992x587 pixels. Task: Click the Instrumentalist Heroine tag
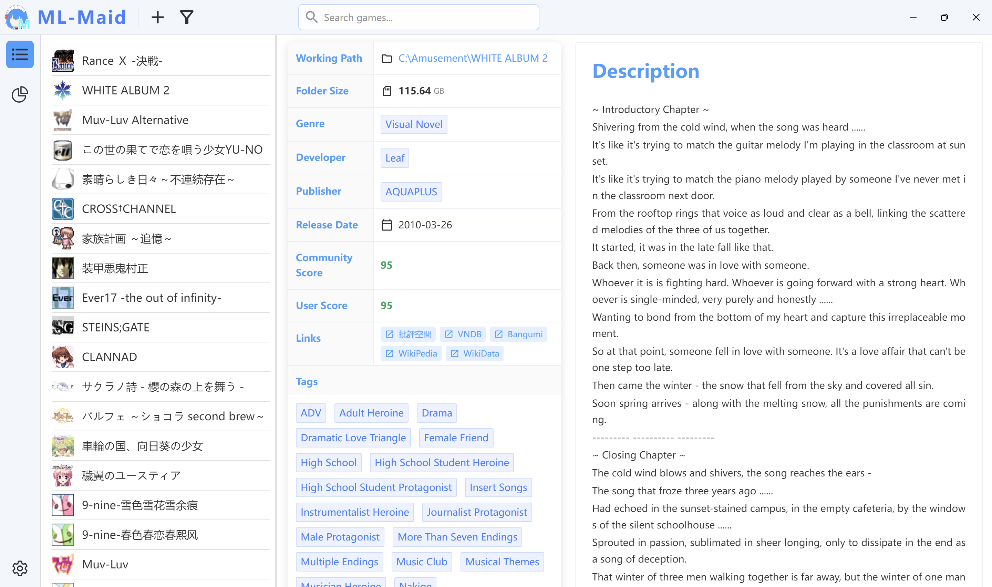coord(355,512)
